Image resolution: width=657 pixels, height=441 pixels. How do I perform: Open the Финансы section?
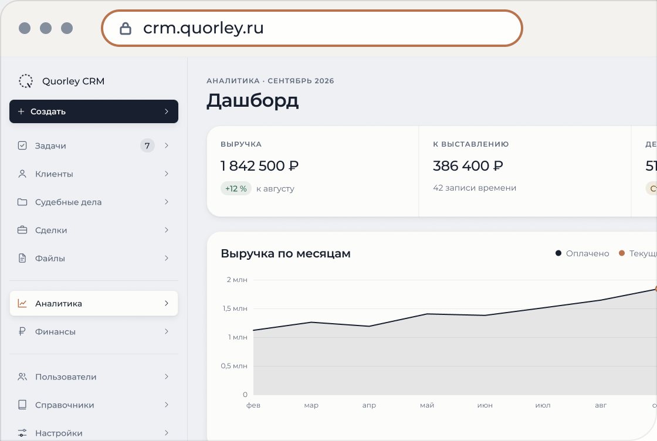pyautogui.click(x=94, y=331)
